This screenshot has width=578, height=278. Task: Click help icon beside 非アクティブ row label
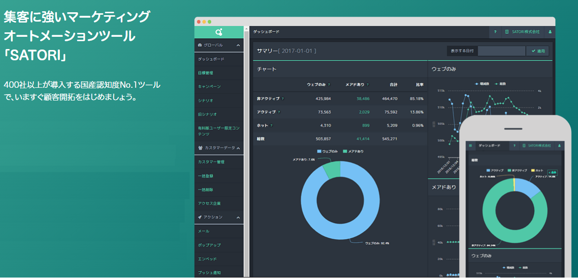[283, 99]
